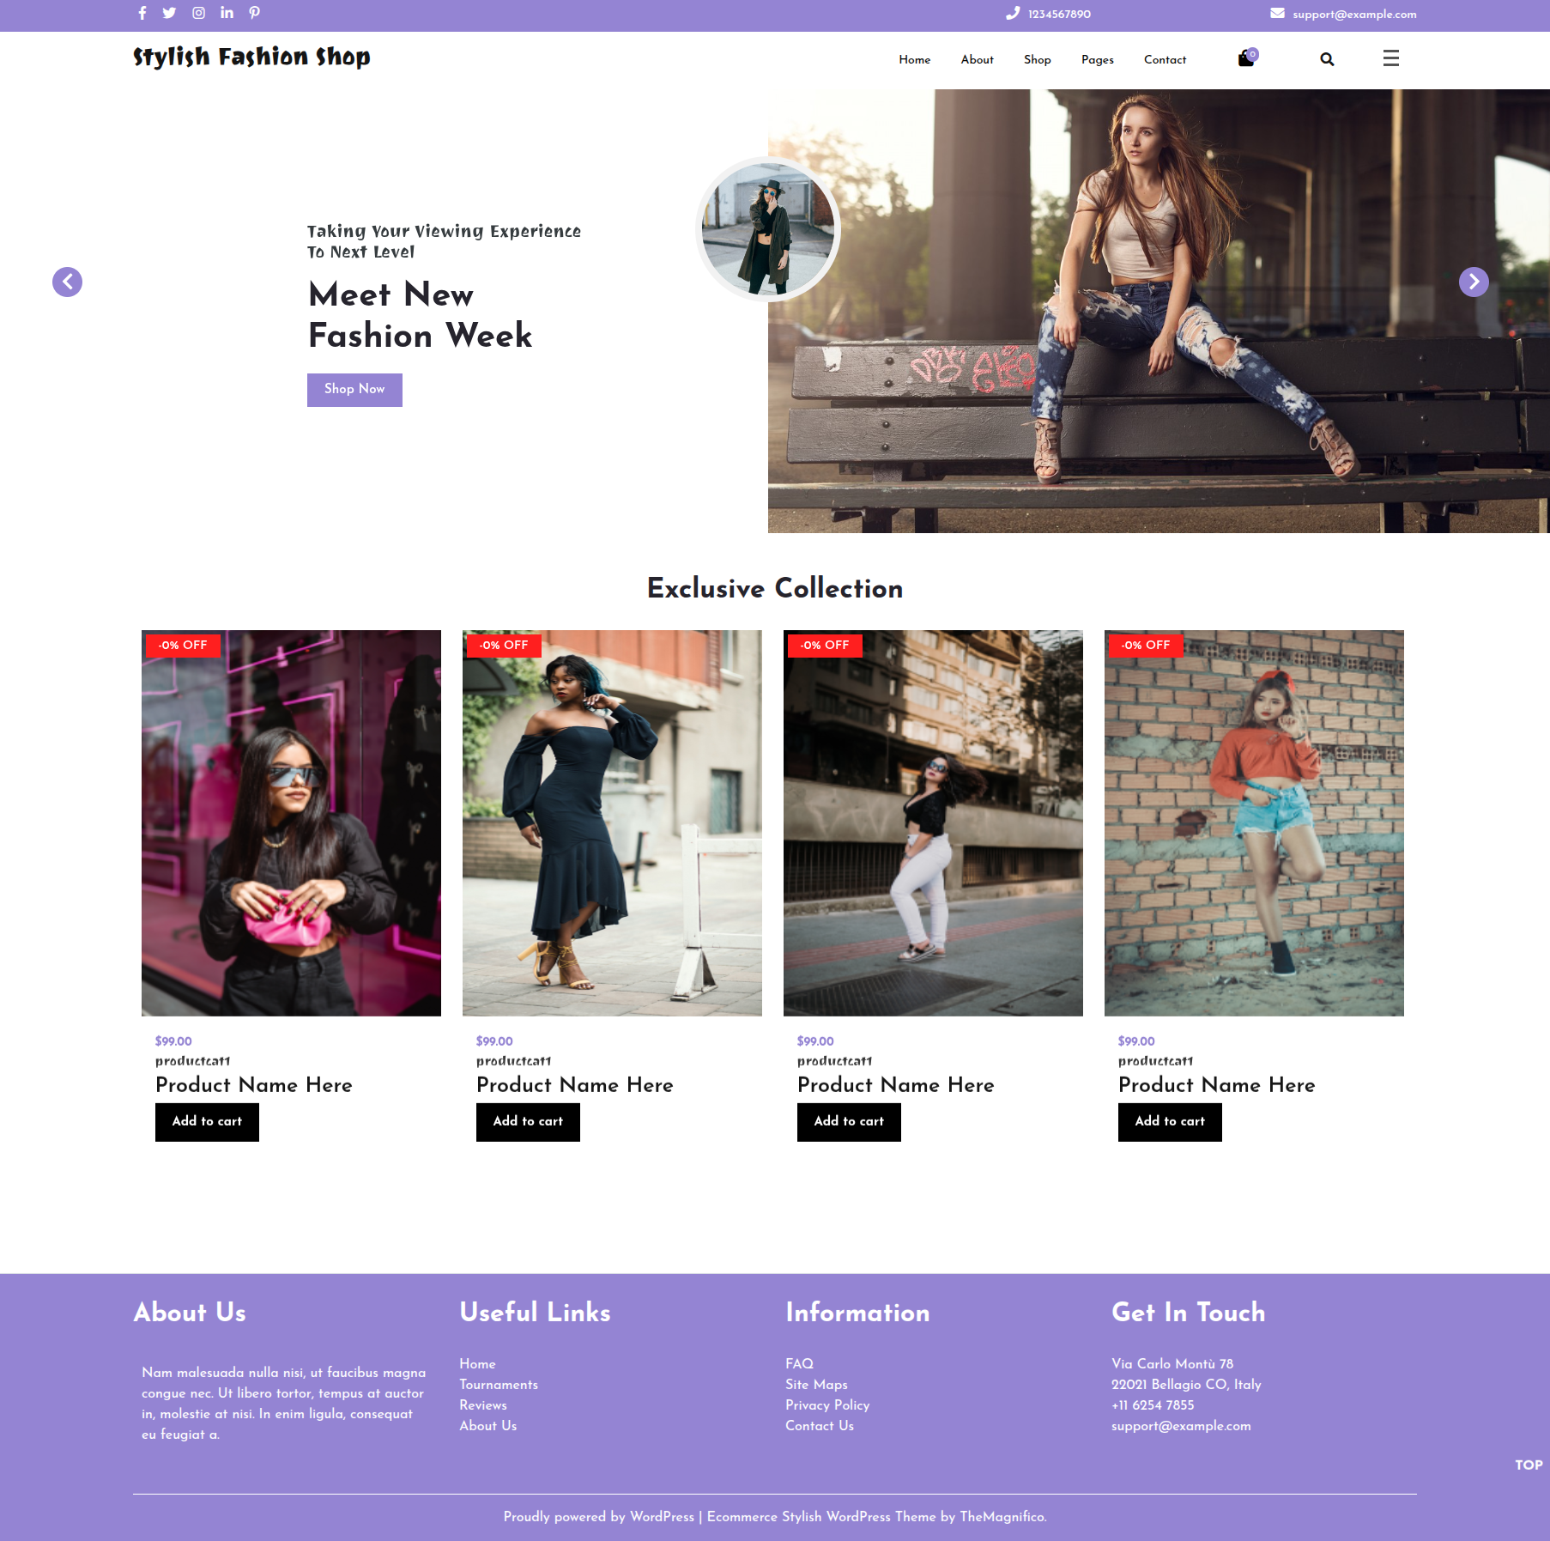Click the Shop Now button

tap(354, 390)
